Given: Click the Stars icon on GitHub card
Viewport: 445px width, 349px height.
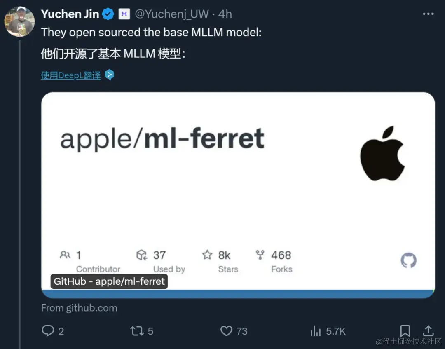Looking at the screenshot, I should click(x=207, y=255).
